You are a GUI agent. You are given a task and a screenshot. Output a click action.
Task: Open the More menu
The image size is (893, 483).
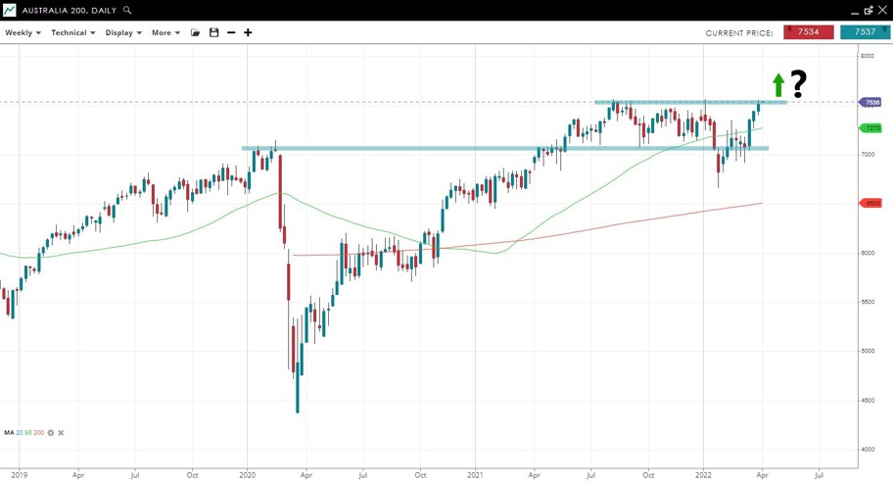165,32
